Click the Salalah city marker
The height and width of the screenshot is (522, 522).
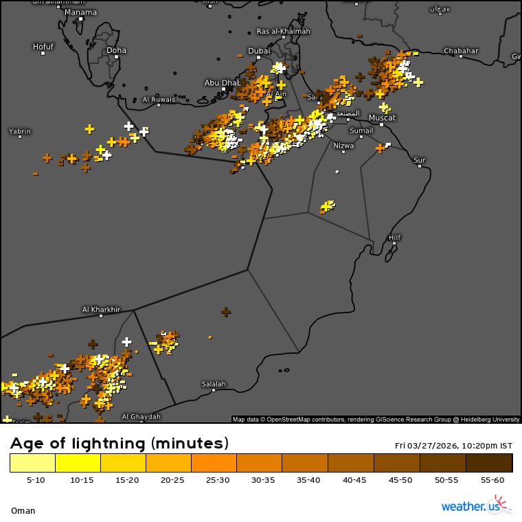click(x=214, y=390)
